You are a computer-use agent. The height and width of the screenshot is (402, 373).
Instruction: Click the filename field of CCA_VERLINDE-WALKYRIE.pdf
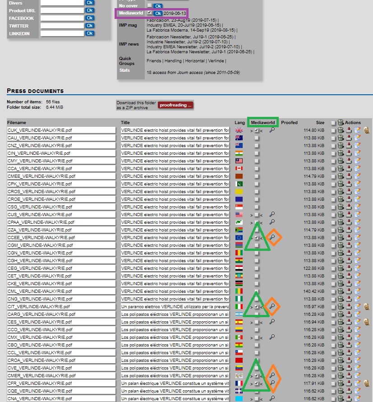61,169
